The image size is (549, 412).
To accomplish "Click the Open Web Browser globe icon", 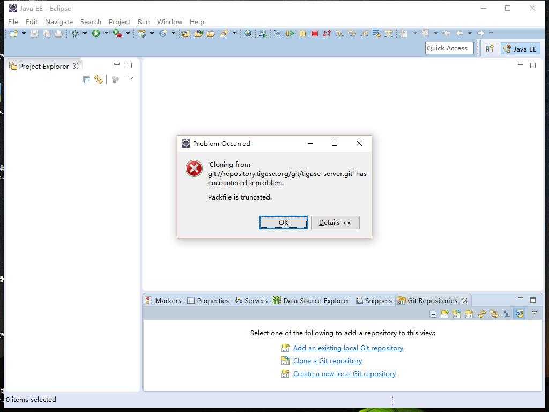I will (248, 33).
